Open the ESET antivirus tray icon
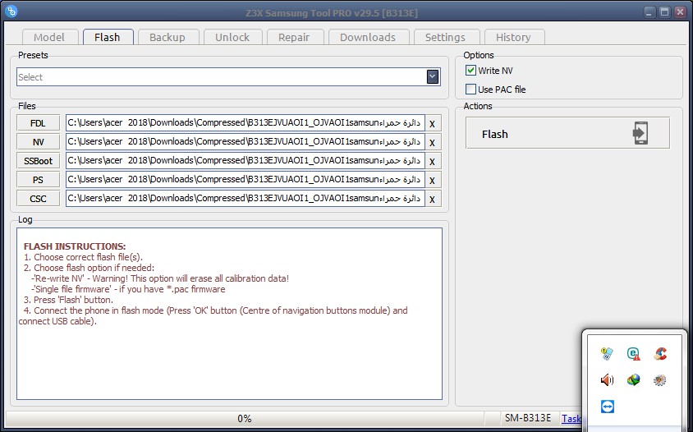The image size is (693, 432). [633, 354]
